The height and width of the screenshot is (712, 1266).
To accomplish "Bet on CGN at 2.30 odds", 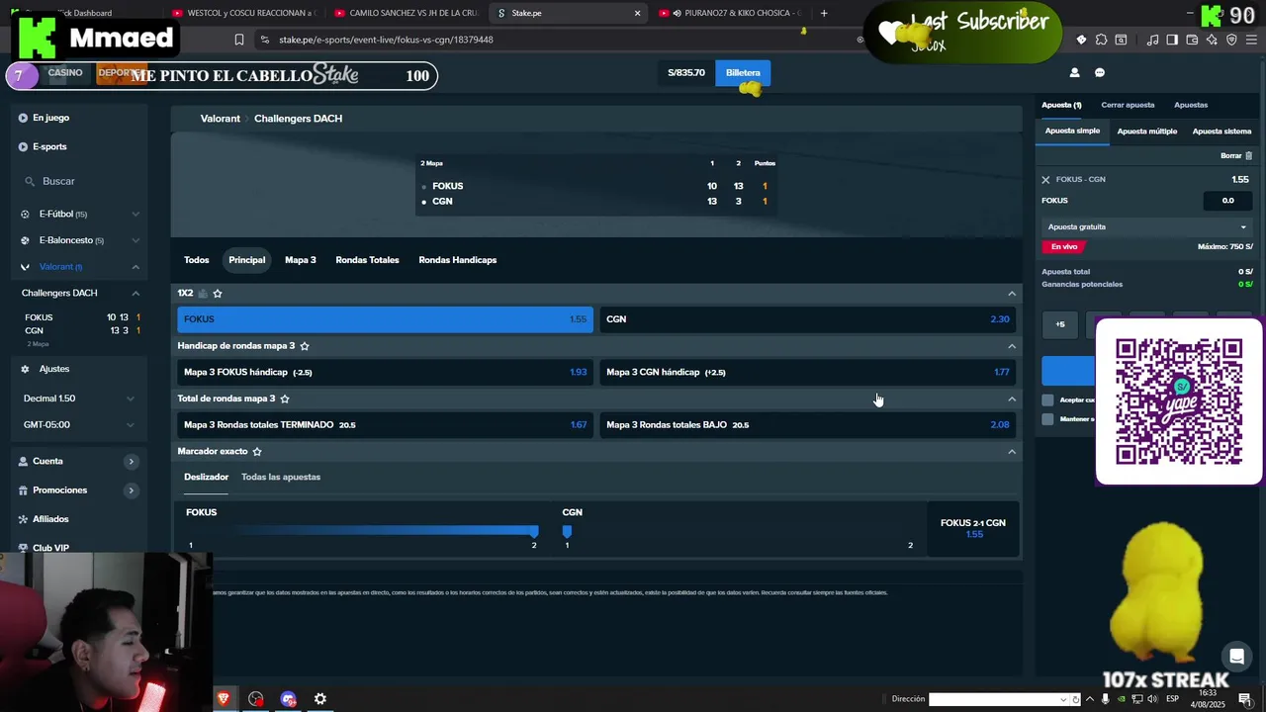I will (807, 319).
